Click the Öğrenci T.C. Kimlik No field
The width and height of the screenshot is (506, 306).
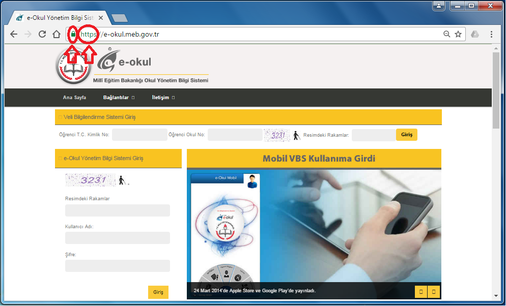point(139,135)
